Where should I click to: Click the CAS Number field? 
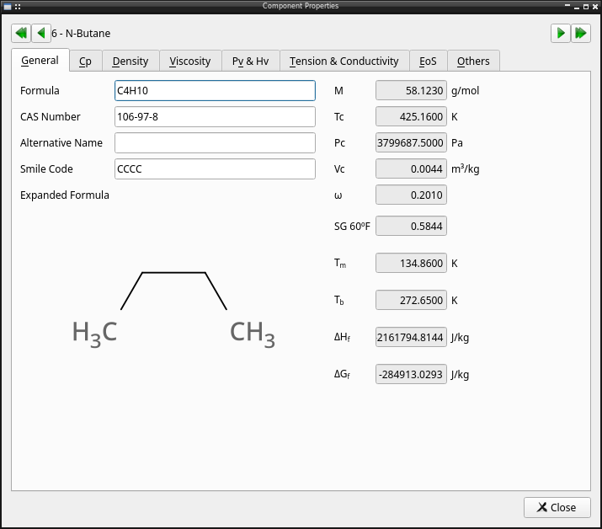click(x=215, y=117)
